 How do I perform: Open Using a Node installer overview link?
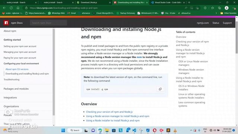click(113, 121)
